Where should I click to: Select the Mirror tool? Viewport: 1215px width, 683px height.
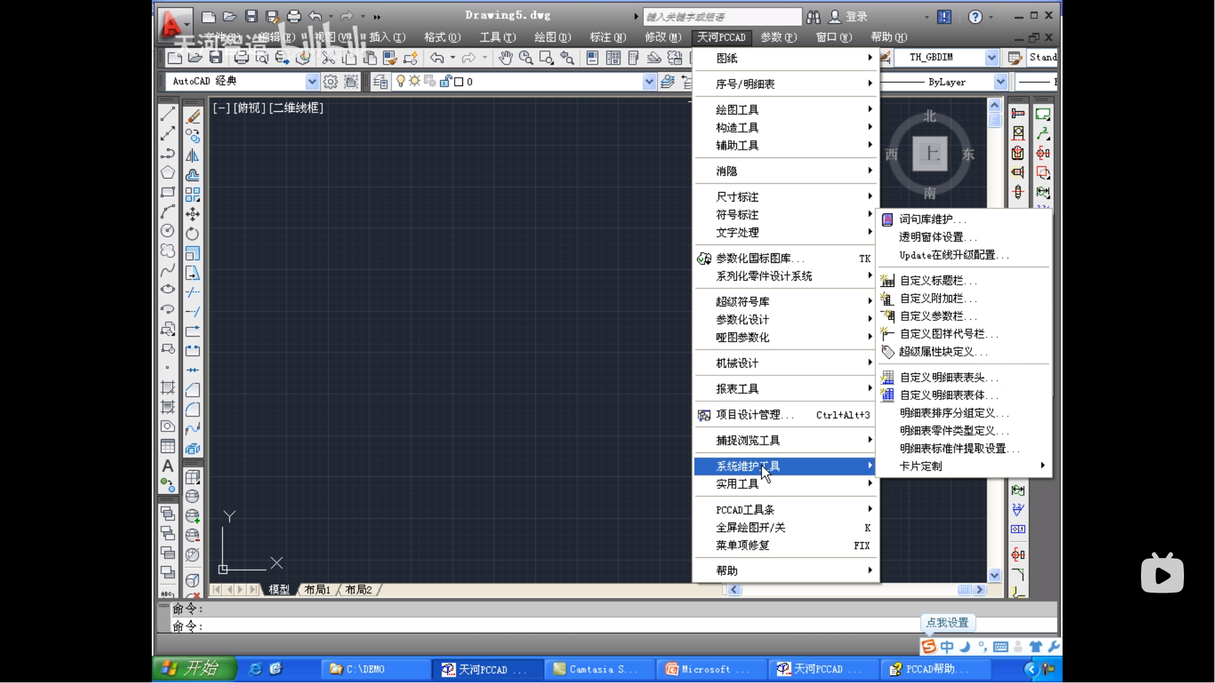point(193,155)
